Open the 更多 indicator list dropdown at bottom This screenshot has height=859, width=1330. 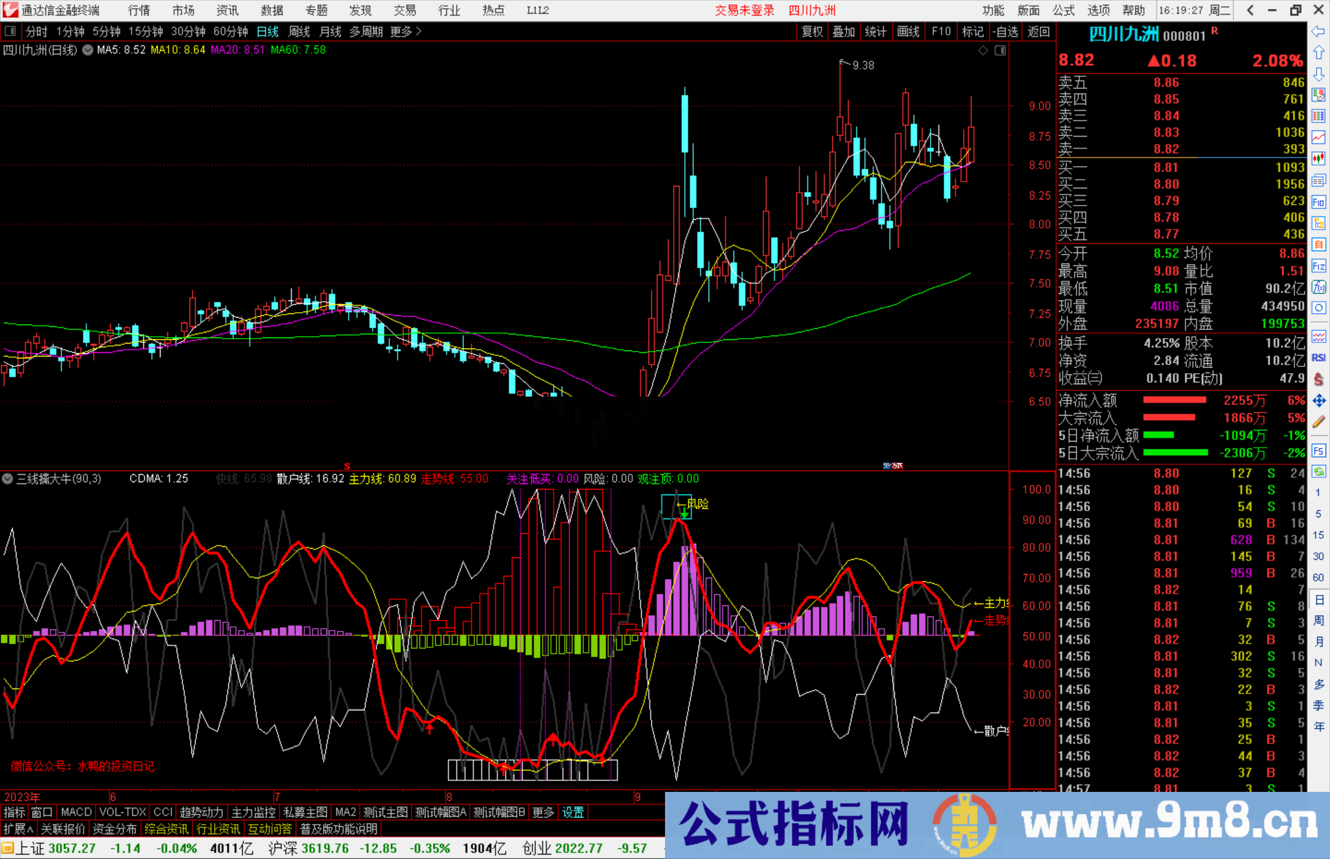point(542,812)
